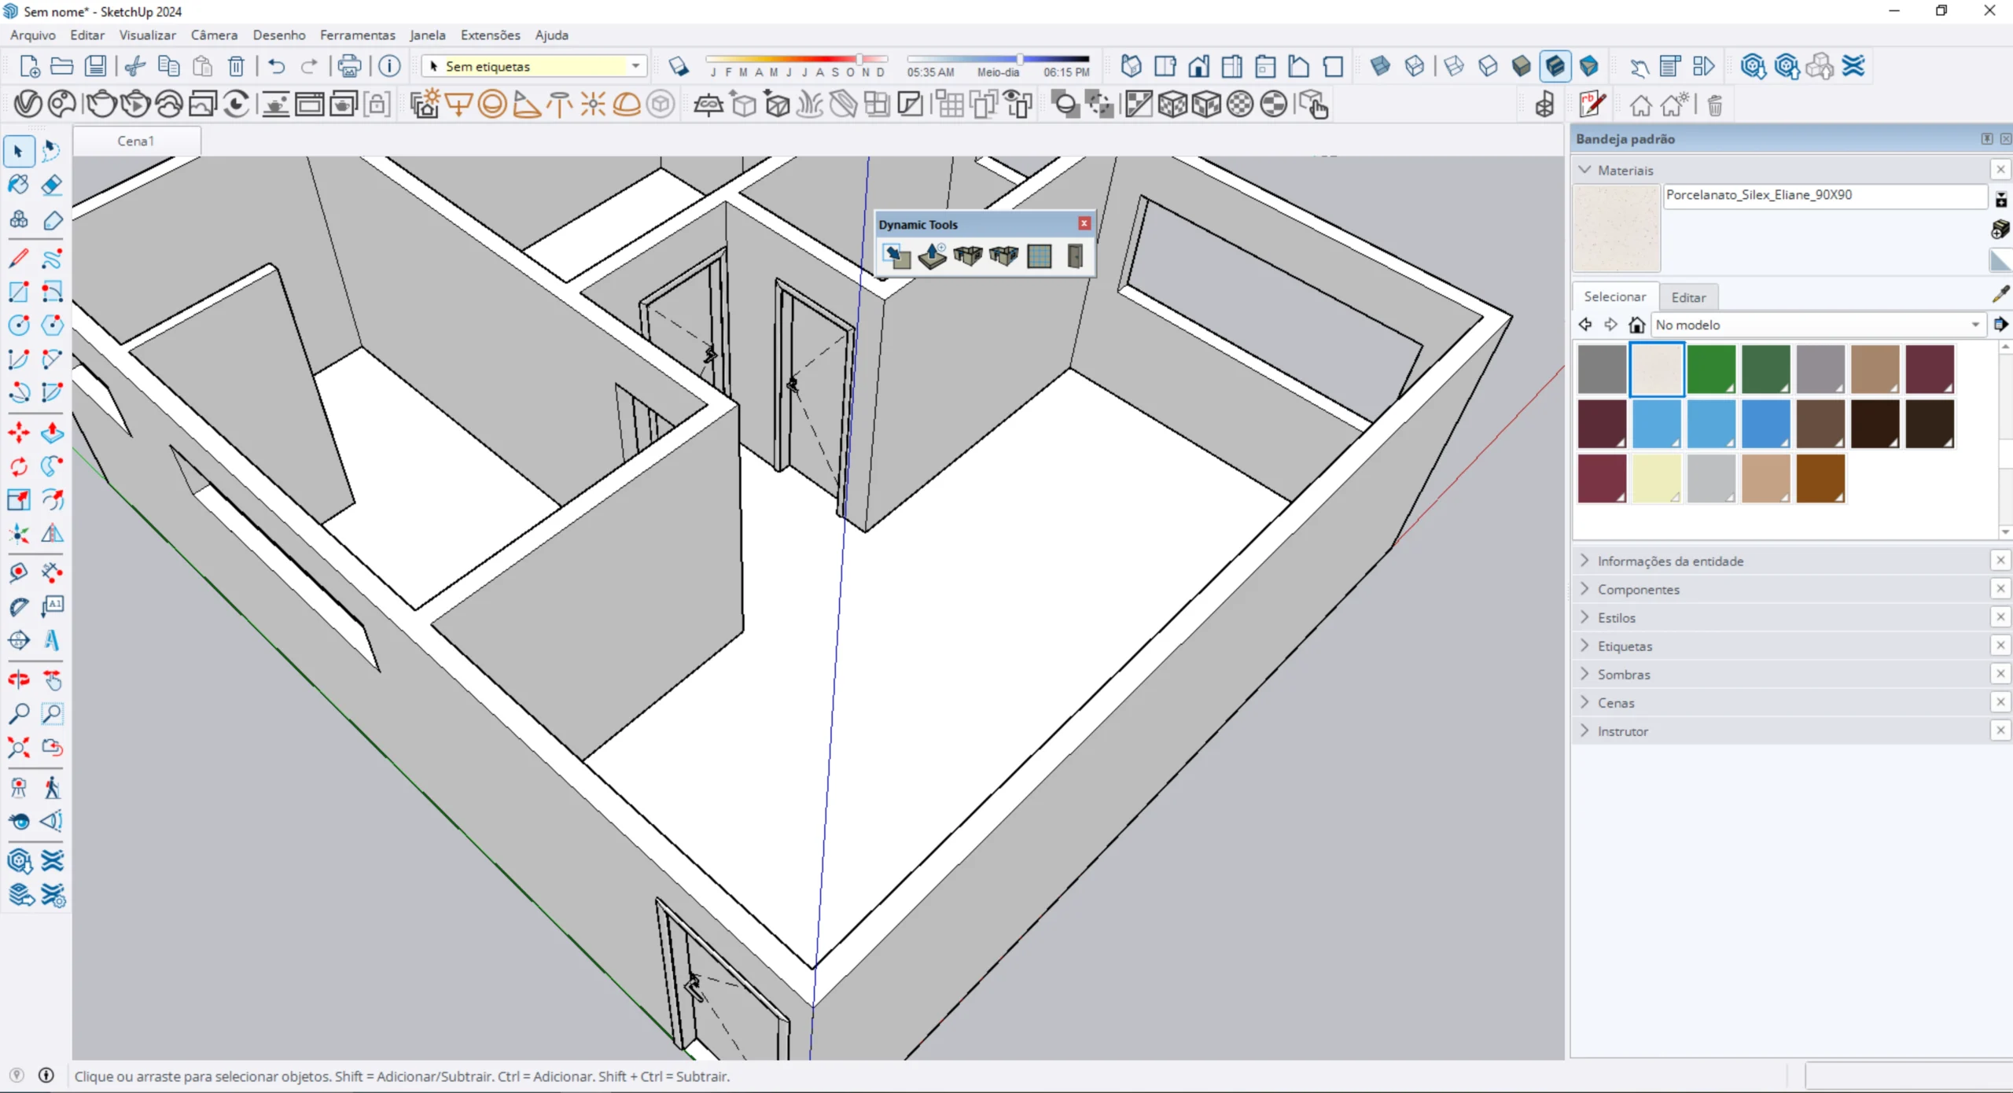Click the materials forward arrow
Image resolution: width=2013 pixels, height=1093 pixels.
point(1610,325)
